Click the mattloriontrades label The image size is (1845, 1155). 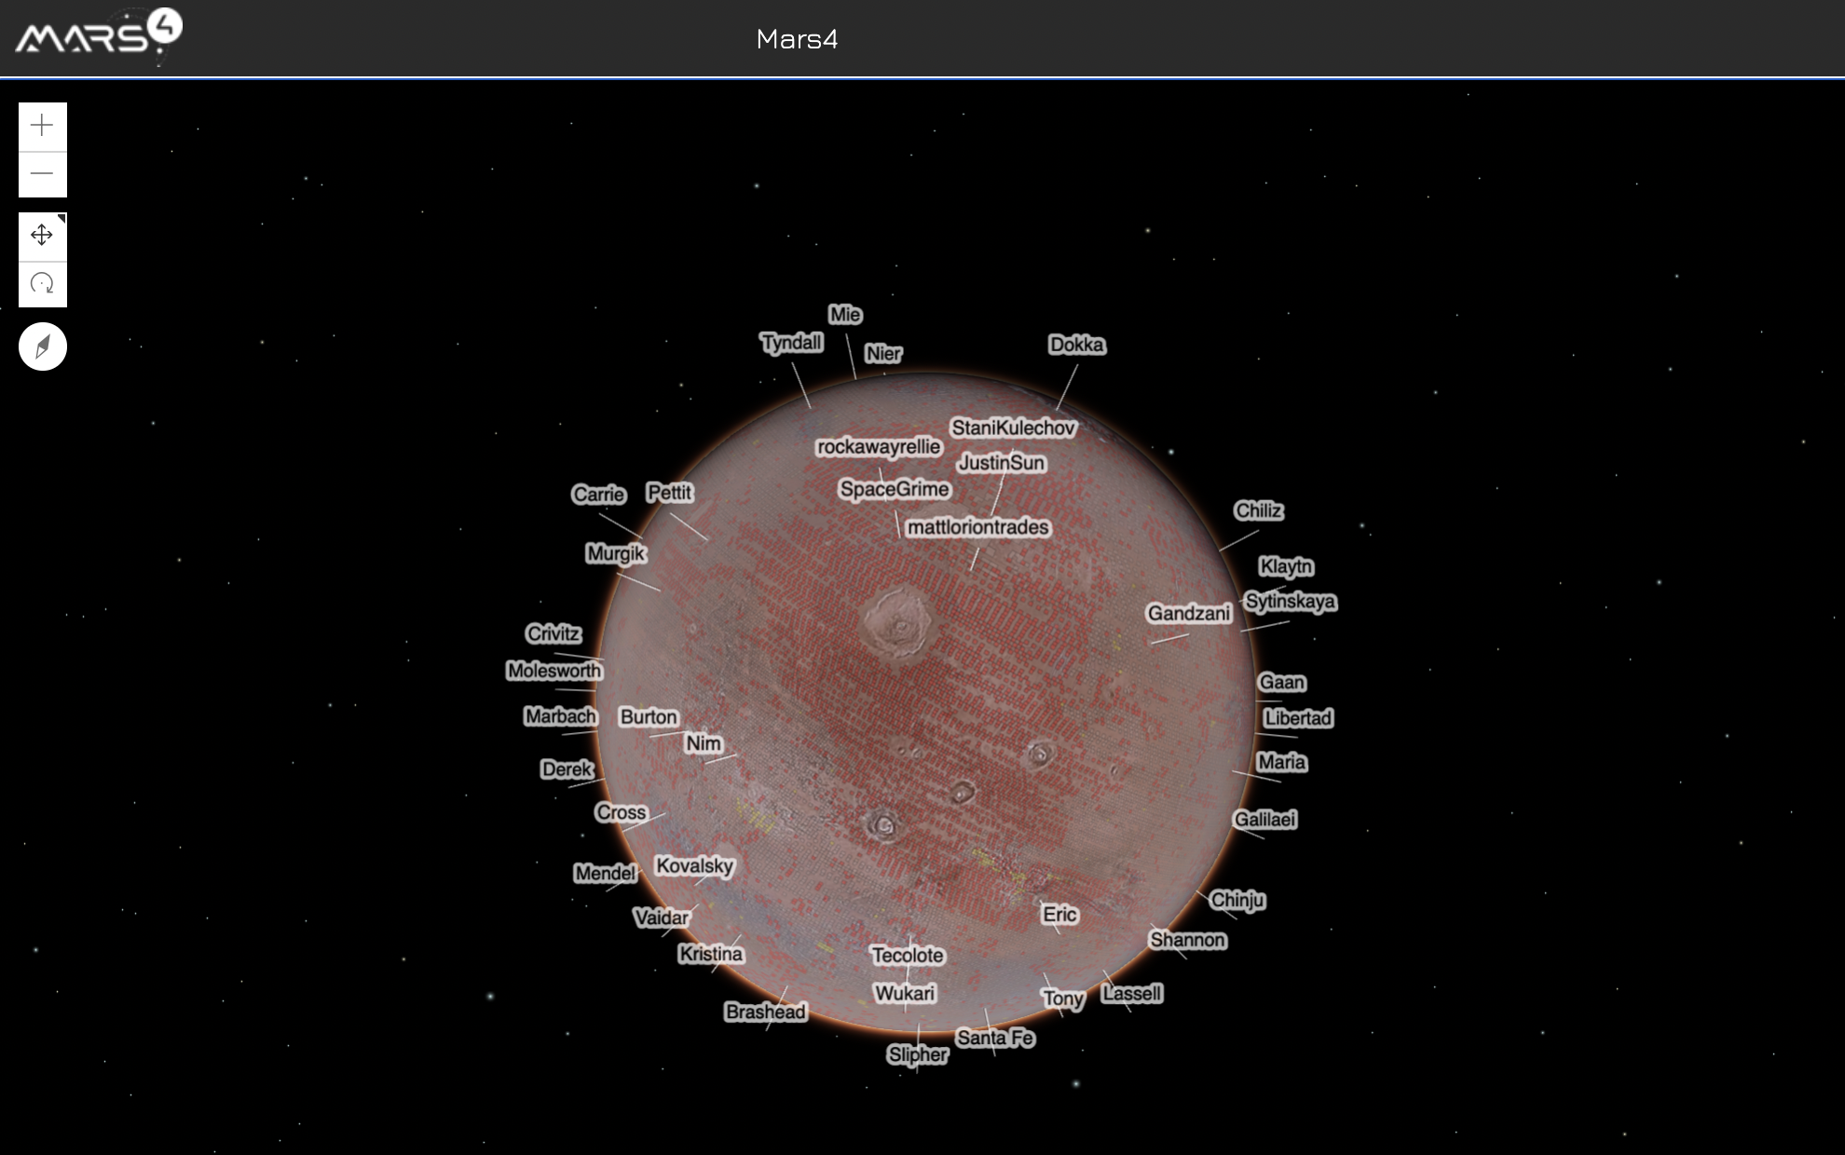click(977, 527)
